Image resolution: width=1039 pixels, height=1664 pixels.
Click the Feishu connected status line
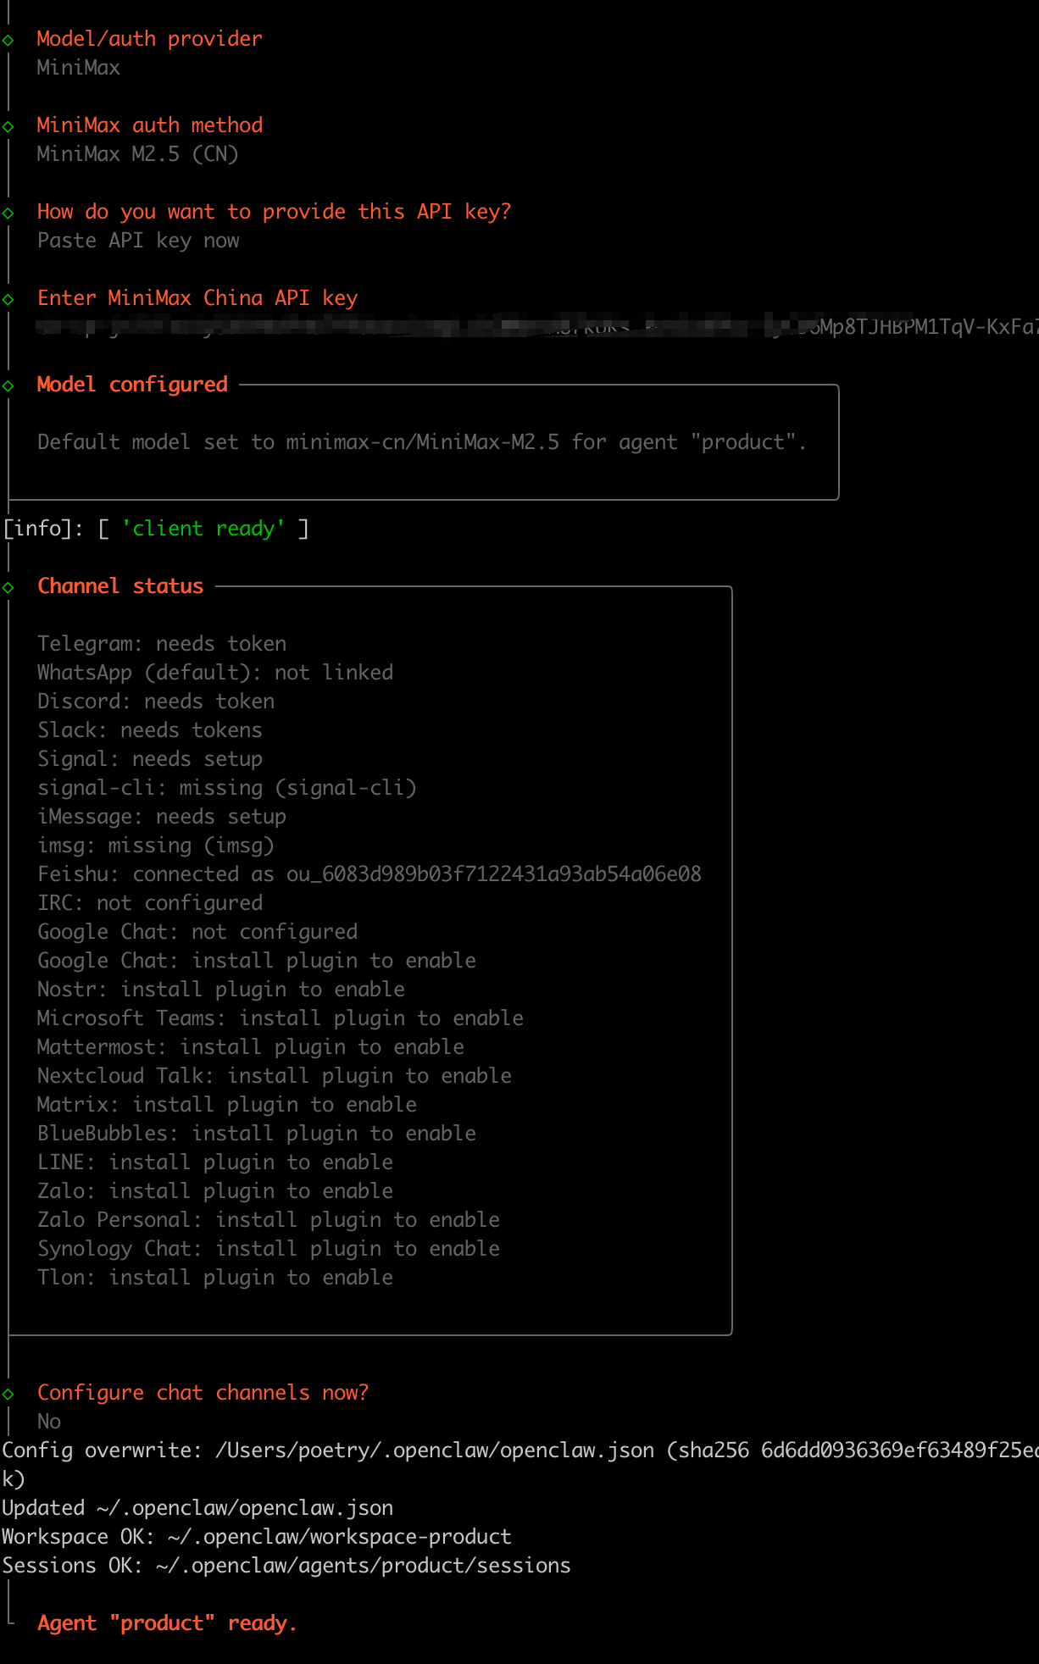(x=369, y=874)
